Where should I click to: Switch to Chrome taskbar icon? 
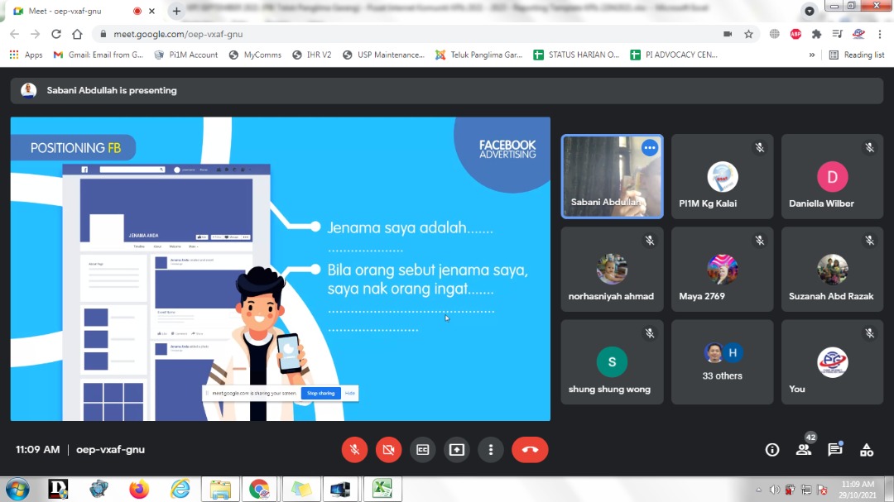pos(259,489)
